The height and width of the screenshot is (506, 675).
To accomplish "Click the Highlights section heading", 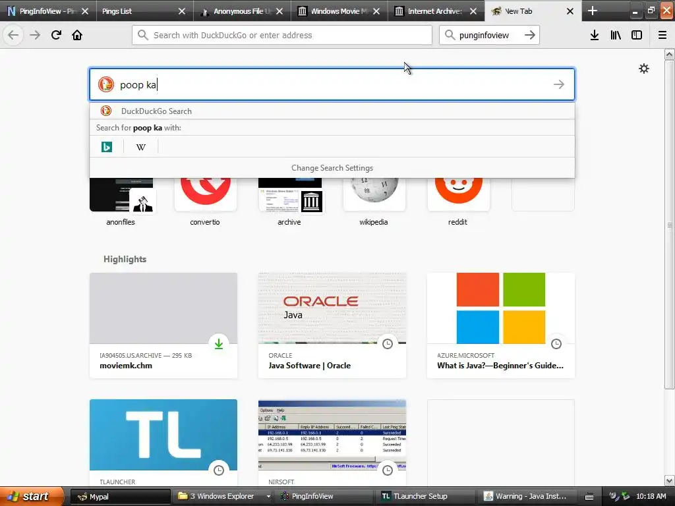I will (x=125, y=259).
